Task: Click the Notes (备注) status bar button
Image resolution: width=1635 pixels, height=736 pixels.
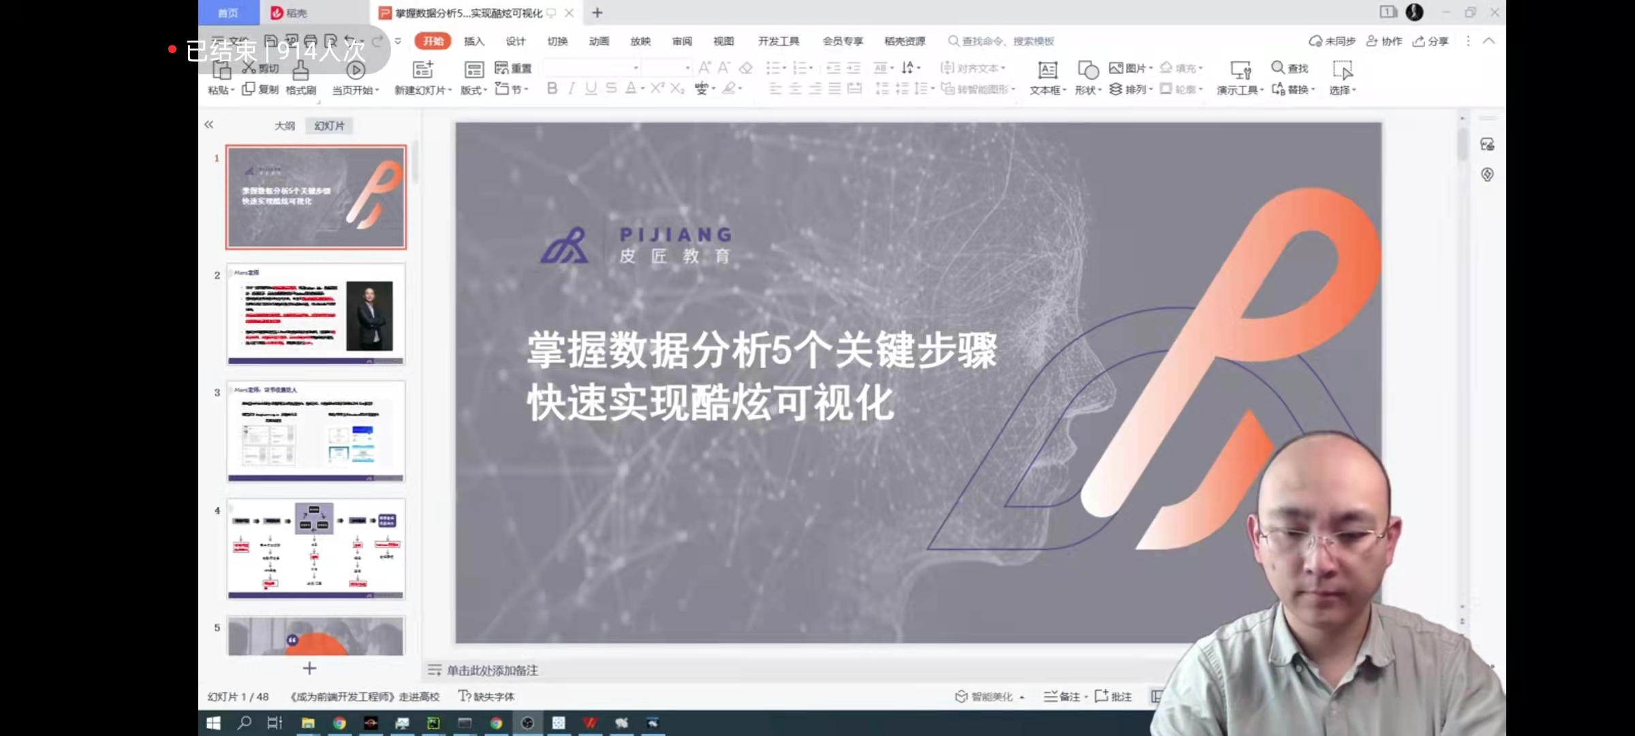Action: [x=1065, y=696]
